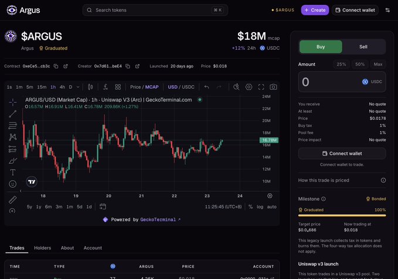Set amount to 50%
This screenshot has height=279, width=398.
click(x=360, y=64)
